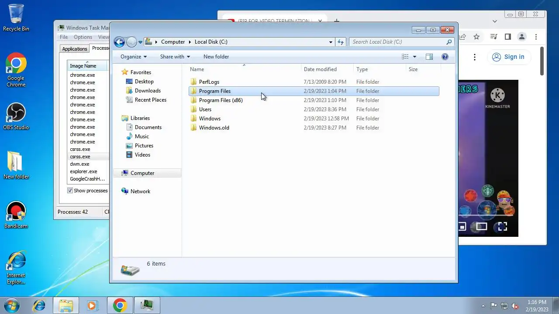Open Options menu in Task Manager
Image resolution: width=559 pixels, height=314 pixels.
pos(83,37)
